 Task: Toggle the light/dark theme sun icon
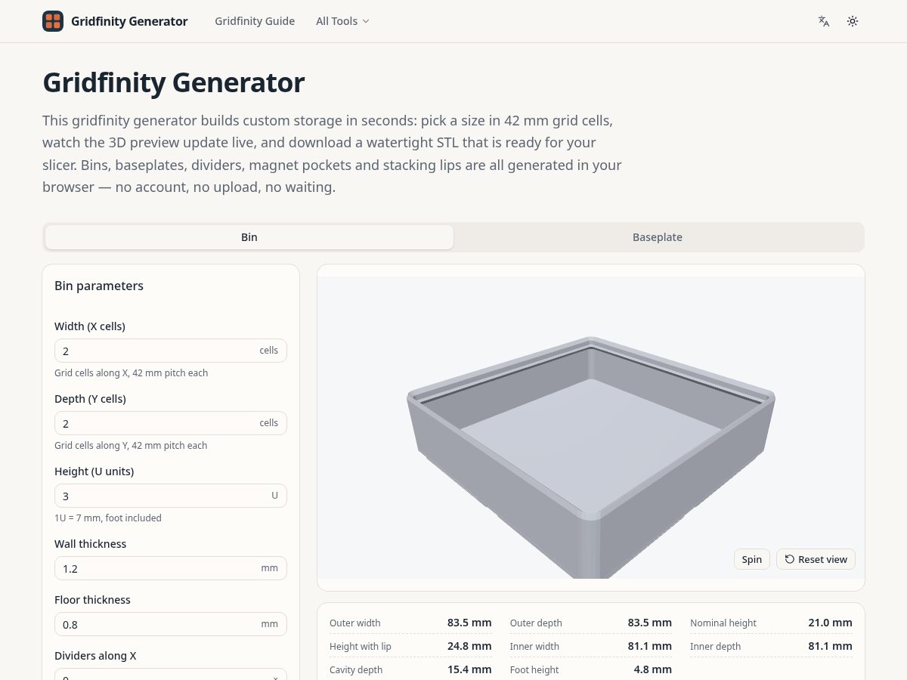click(x=853, y=21)
